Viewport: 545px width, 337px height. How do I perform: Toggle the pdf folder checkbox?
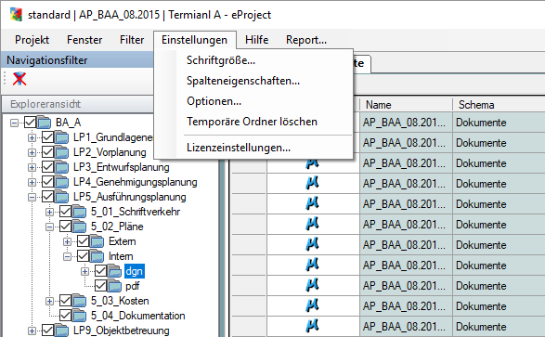coord(101,286)
